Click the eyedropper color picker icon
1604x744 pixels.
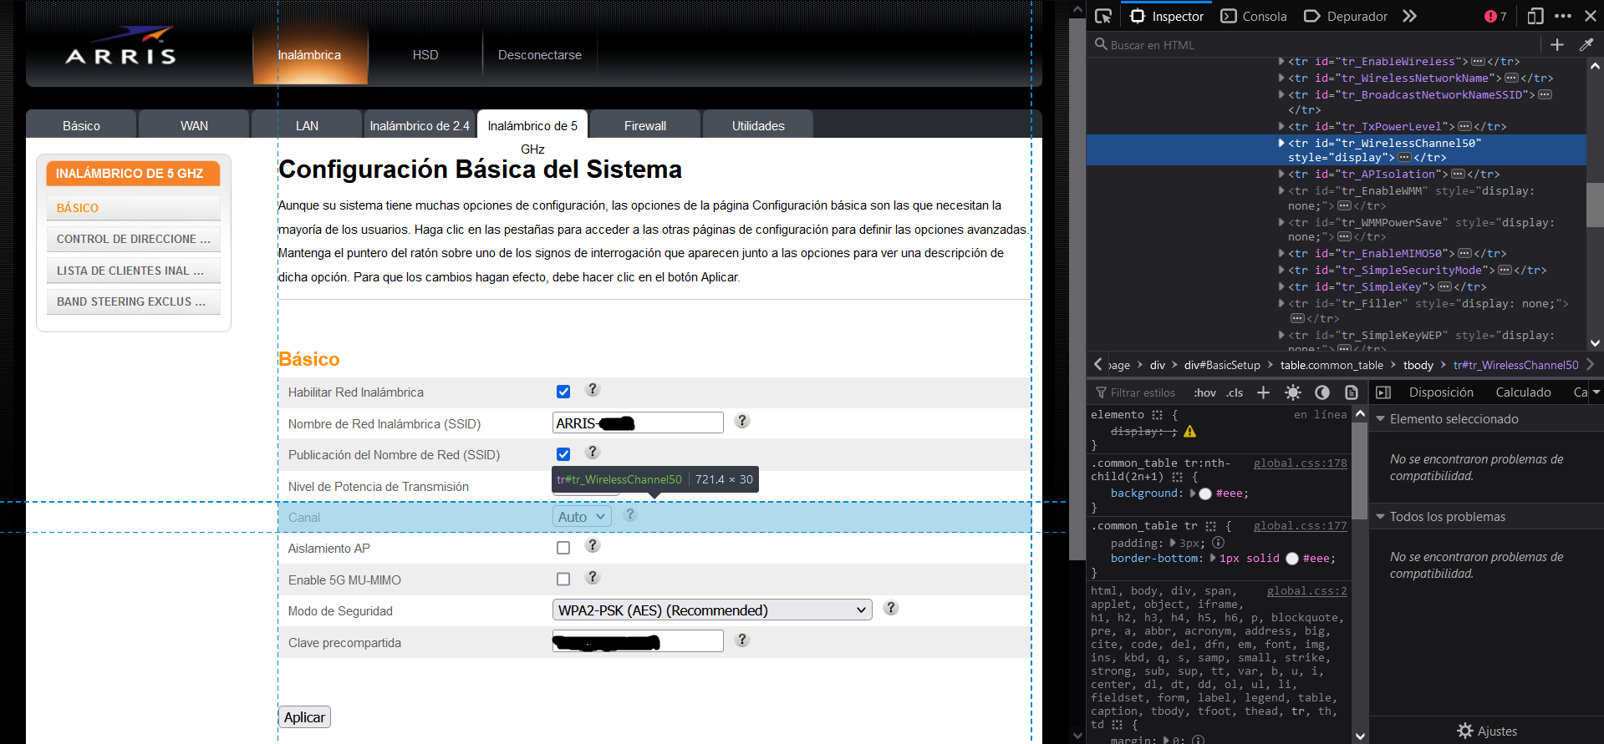click(1586, 45)
